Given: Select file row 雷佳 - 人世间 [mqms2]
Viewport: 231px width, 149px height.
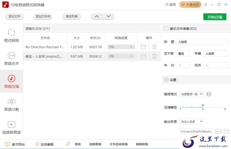Looking at the screenshot, I should coord(92,56).
